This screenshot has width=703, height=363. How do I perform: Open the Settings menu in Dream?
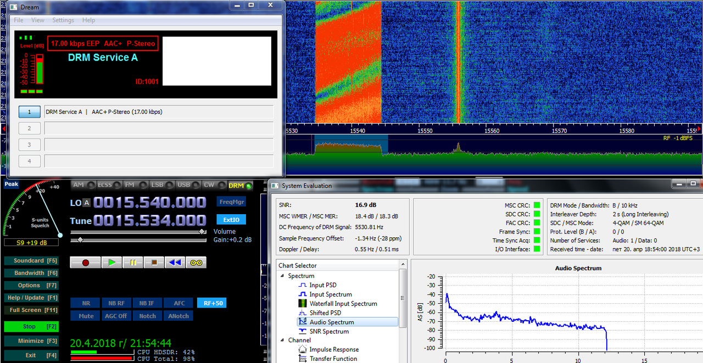pyautogui.click(x=63, y=20)
